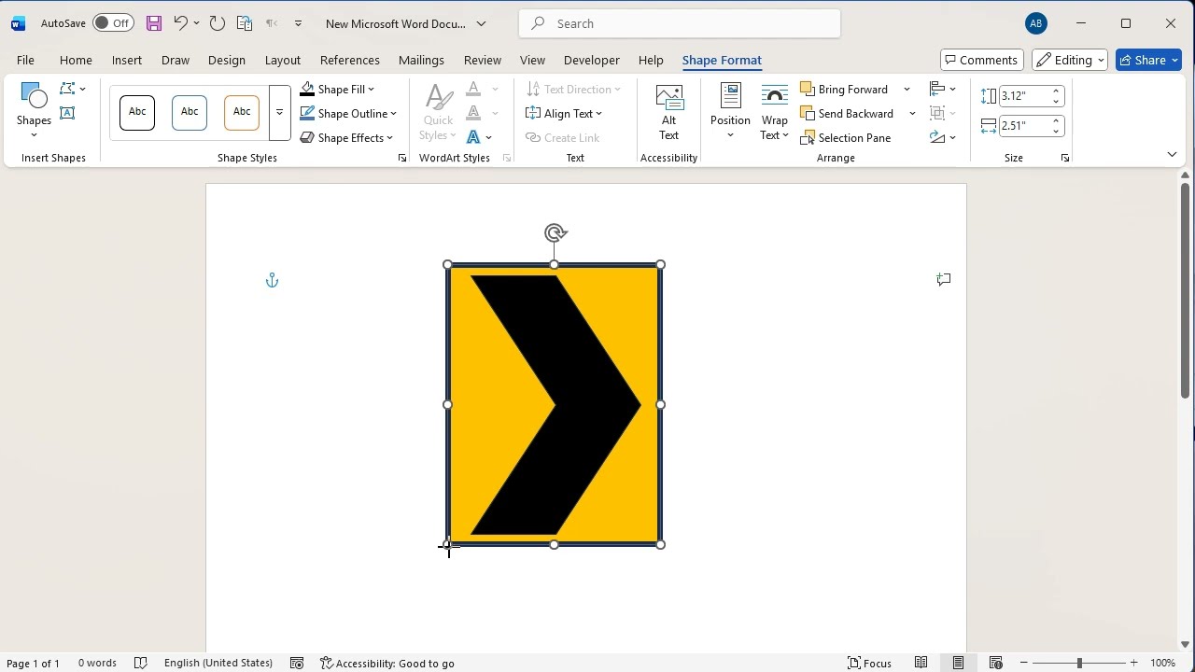Click the Shape Width field
Viewport: 1195px width, 672px height.
(x=1024, y=126)
